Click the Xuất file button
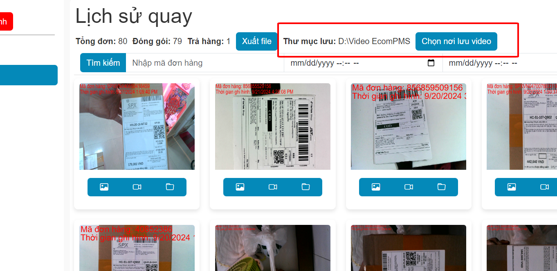 tap(257, 41)
